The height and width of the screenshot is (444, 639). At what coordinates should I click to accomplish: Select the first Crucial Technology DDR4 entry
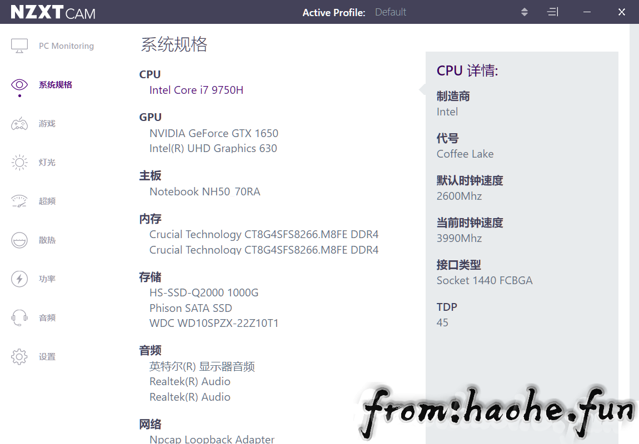(264, 234)
